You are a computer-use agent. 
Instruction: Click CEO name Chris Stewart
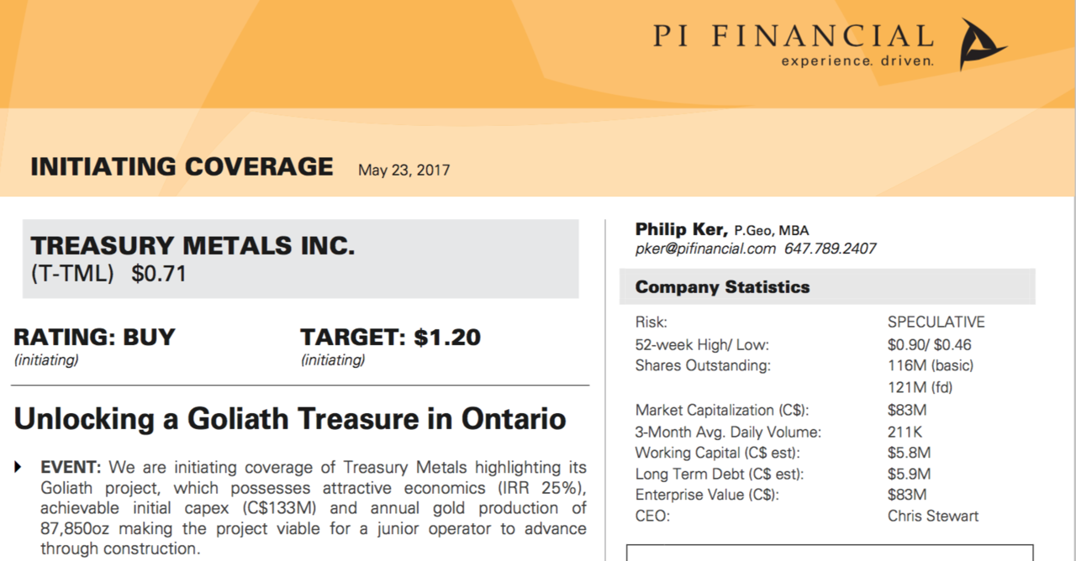pyautogui.click(x=933, y=516)
